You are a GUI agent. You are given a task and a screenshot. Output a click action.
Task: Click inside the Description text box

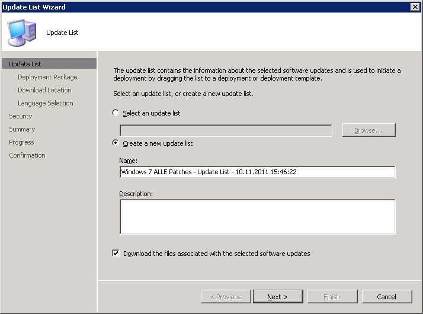[x=257, y=217]
